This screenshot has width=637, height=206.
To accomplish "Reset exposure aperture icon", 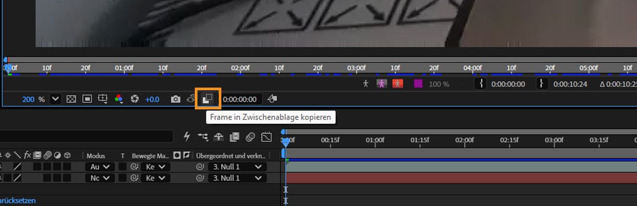I will point(134,99).
